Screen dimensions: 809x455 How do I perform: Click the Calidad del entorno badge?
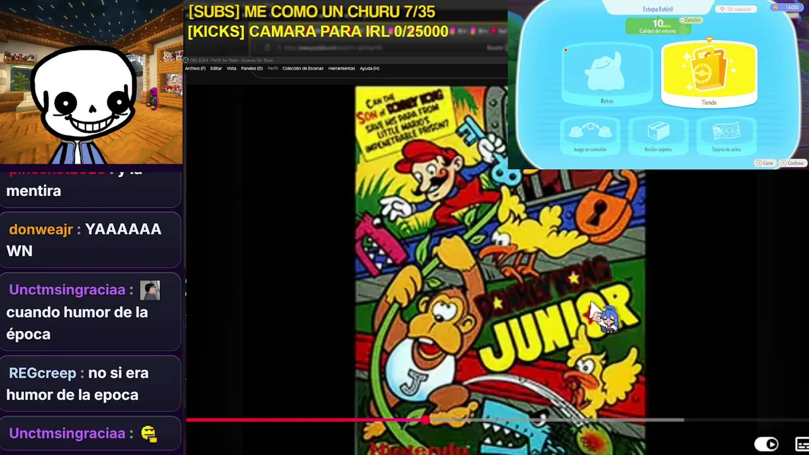point(657,27)
